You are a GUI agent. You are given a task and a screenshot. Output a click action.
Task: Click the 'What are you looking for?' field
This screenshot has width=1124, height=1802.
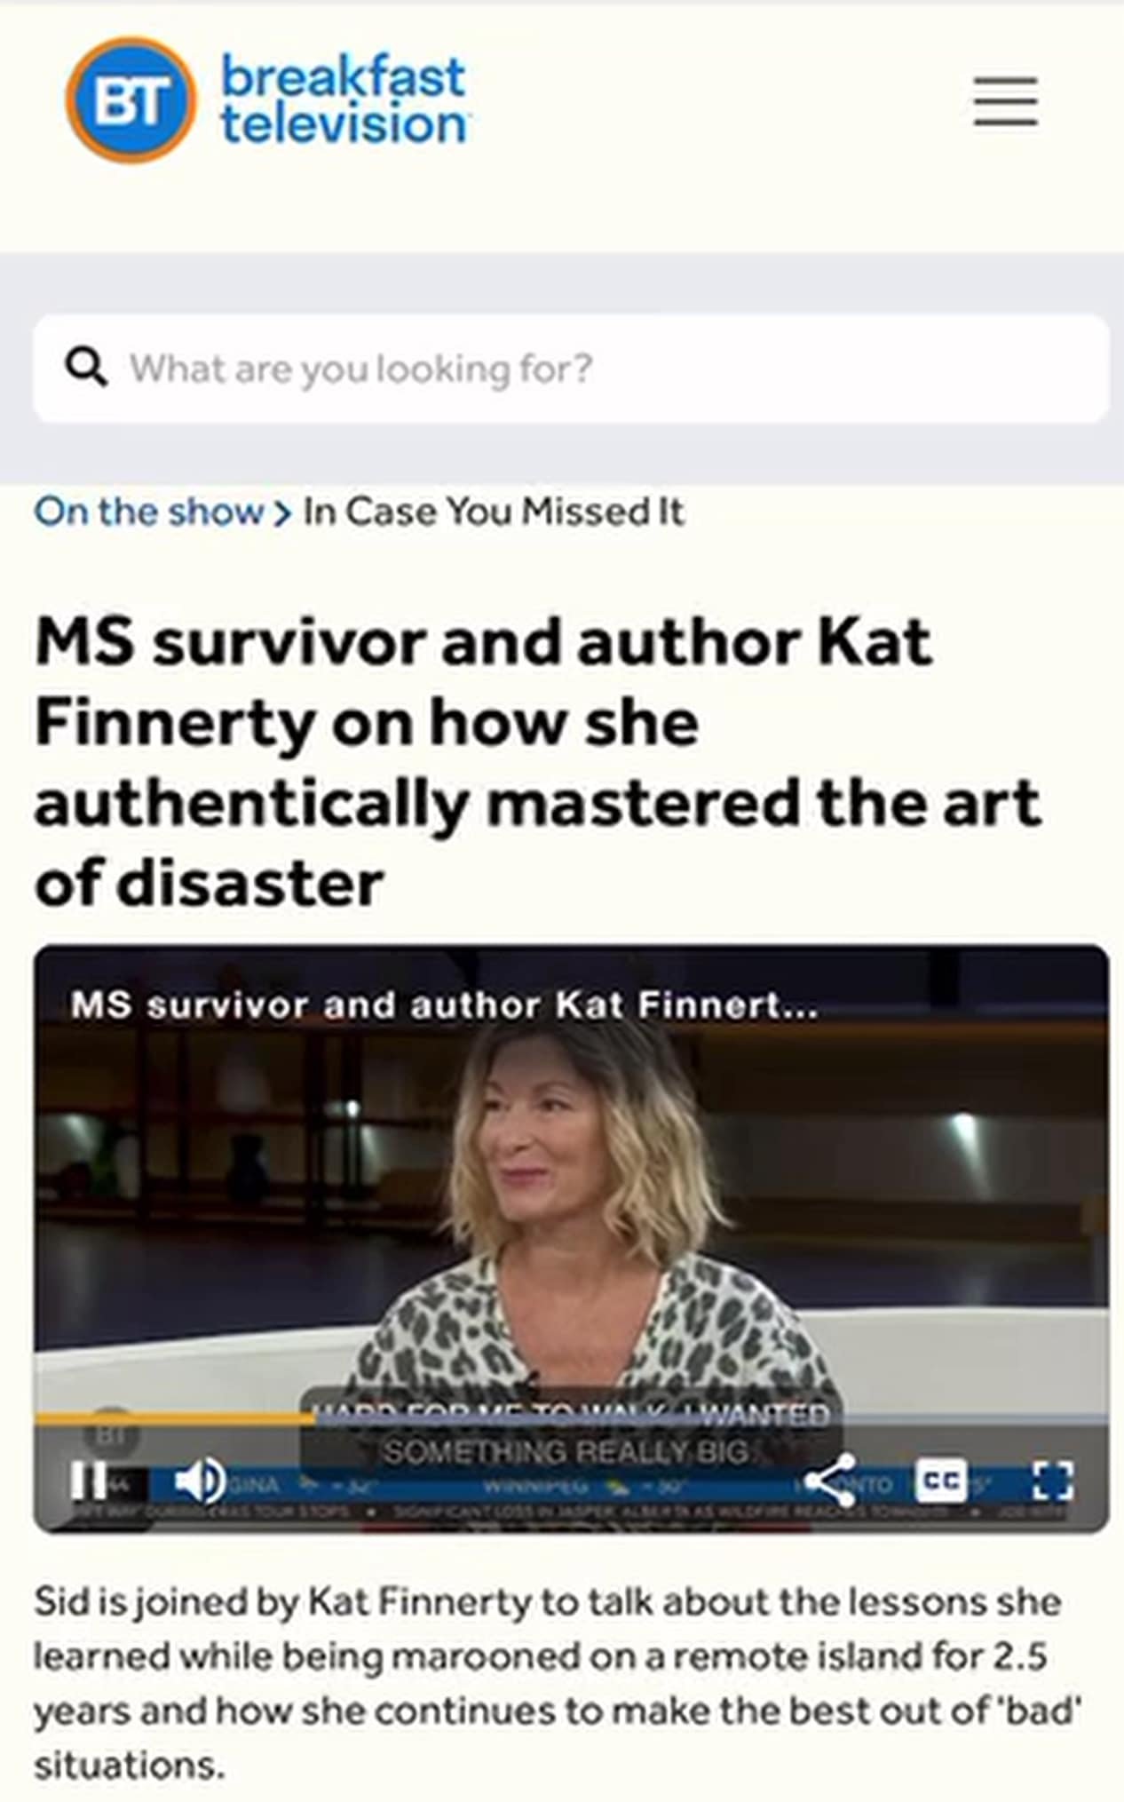point(571,368)
